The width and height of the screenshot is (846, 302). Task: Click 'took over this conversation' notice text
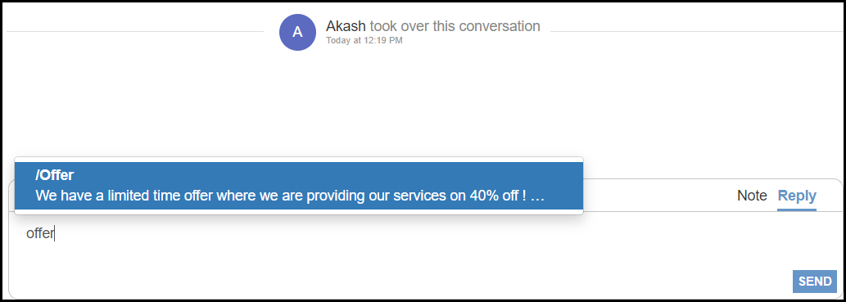455,26
